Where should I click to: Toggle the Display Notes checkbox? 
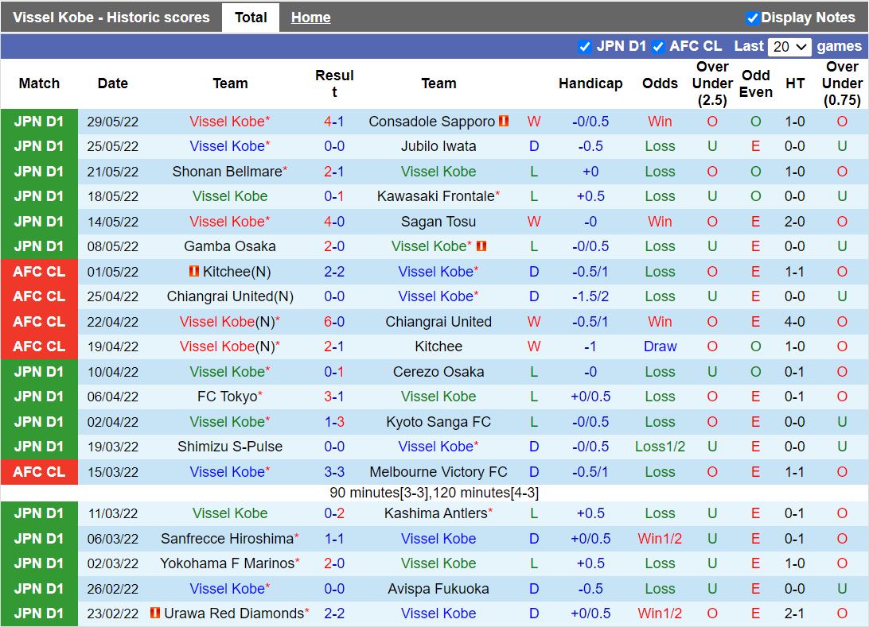(x=752, y=18)
